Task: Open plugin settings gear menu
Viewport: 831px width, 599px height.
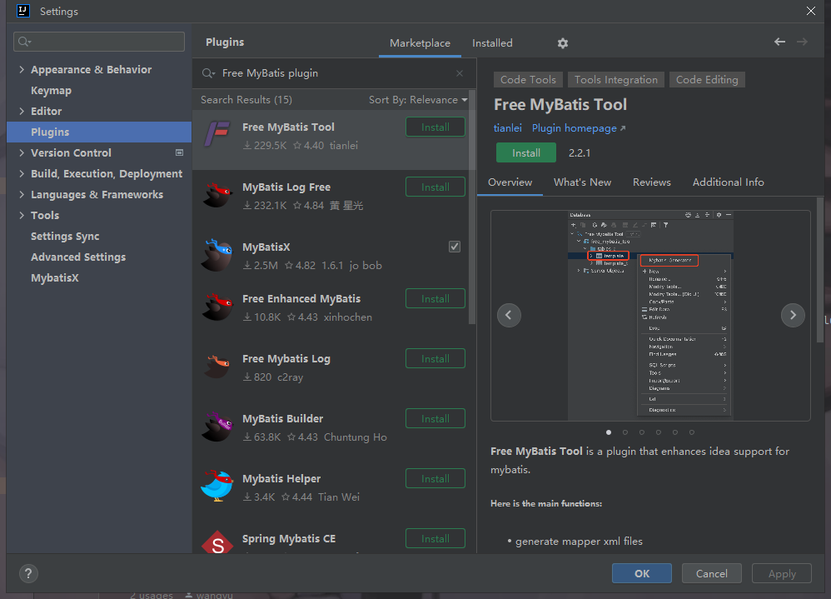Action: 562,43
